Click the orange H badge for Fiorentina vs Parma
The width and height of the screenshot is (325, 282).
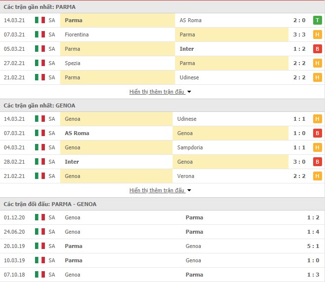point(317,35)
